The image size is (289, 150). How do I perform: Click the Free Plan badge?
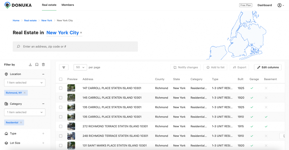click(246, 5)
